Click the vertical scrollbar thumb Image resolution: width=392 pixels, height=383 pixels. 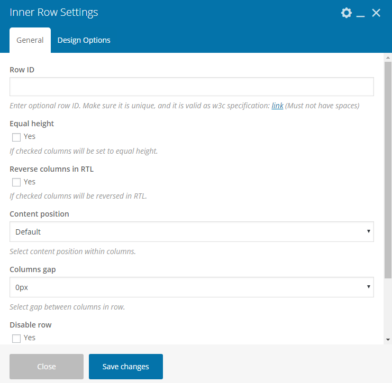click(x=388, y=170)
